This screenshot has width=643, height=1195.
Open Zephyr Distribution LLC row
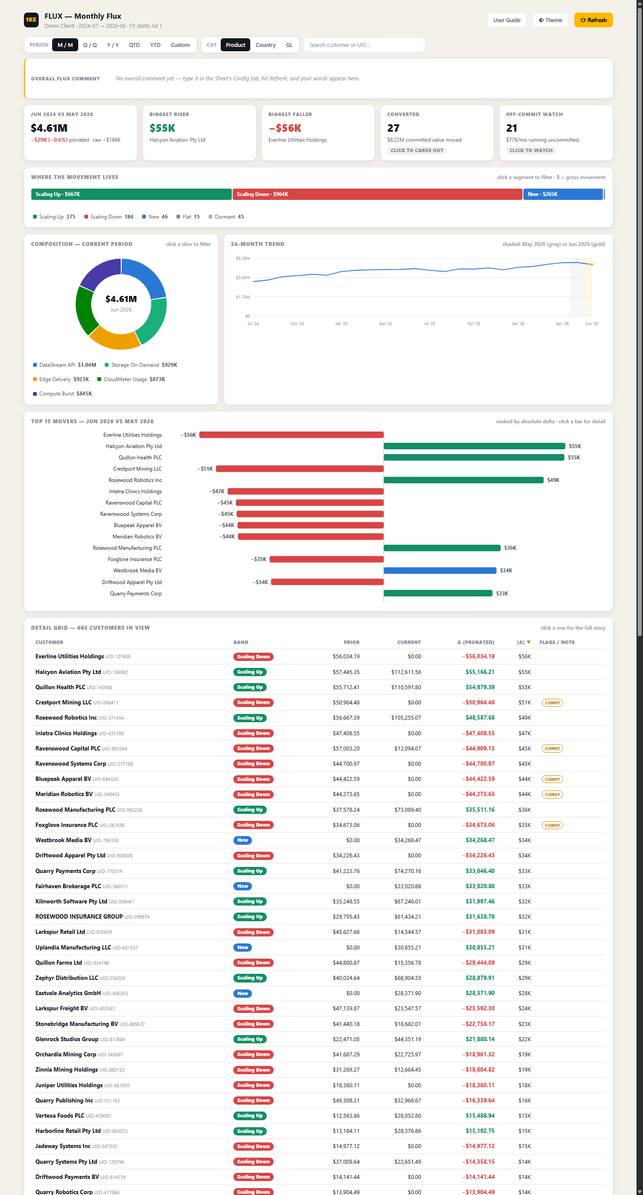[x=318, y=978]
